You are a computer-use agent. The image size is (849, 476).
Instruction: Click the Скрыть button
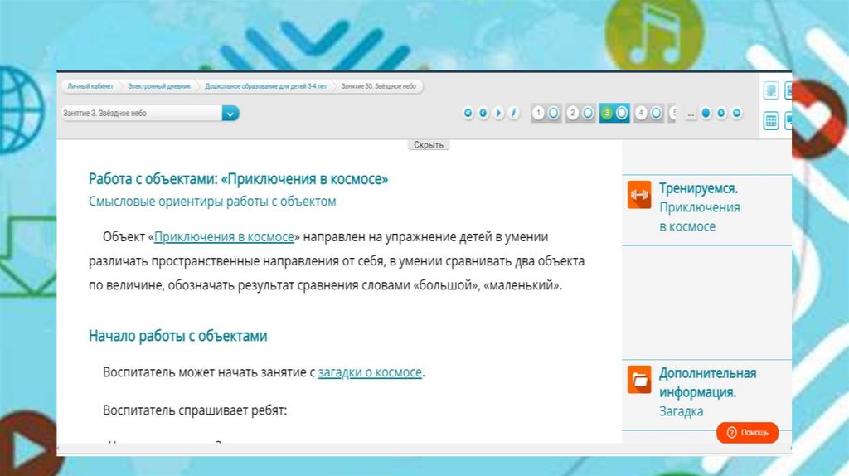(x=429, y=145)
